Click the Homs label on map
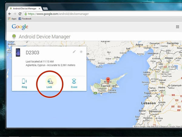 [x=162, y=87]
